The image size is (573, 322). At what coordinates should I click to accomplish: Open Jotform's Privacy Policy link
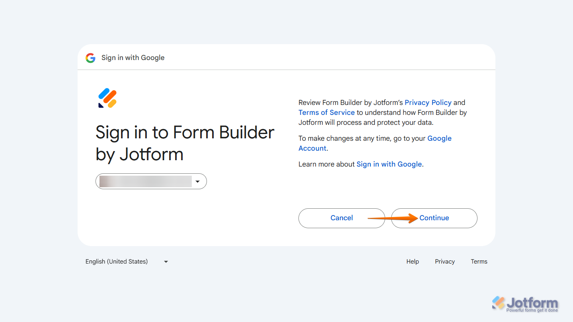click(428, 103)
